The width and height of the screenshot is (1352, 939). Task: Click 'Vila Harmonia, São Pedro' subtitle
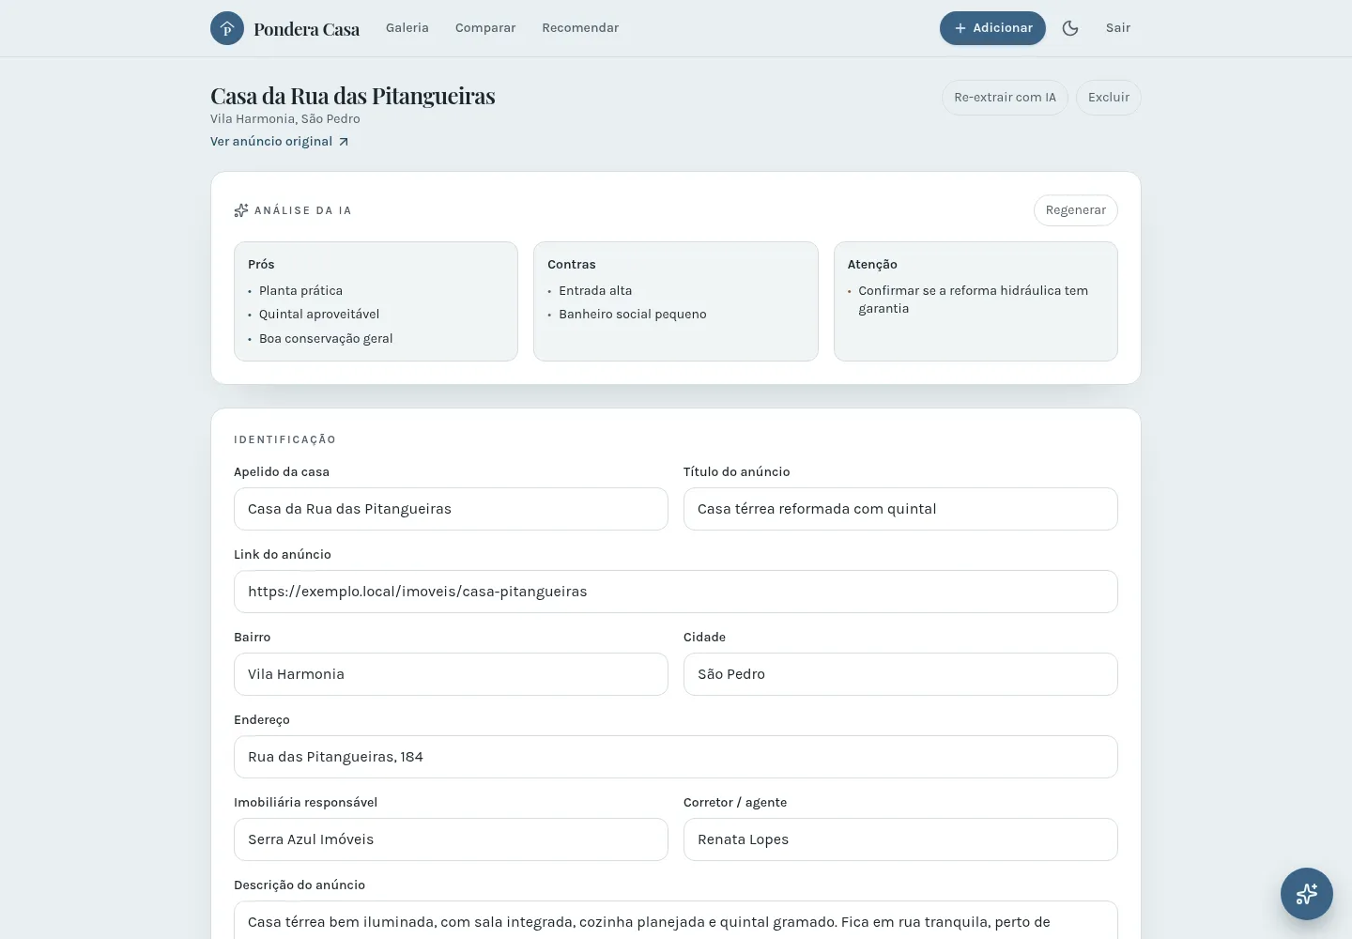285,119
